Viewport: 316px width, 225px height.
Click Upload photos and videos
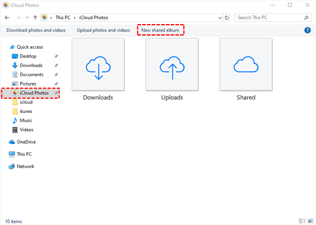pos(103,30)
